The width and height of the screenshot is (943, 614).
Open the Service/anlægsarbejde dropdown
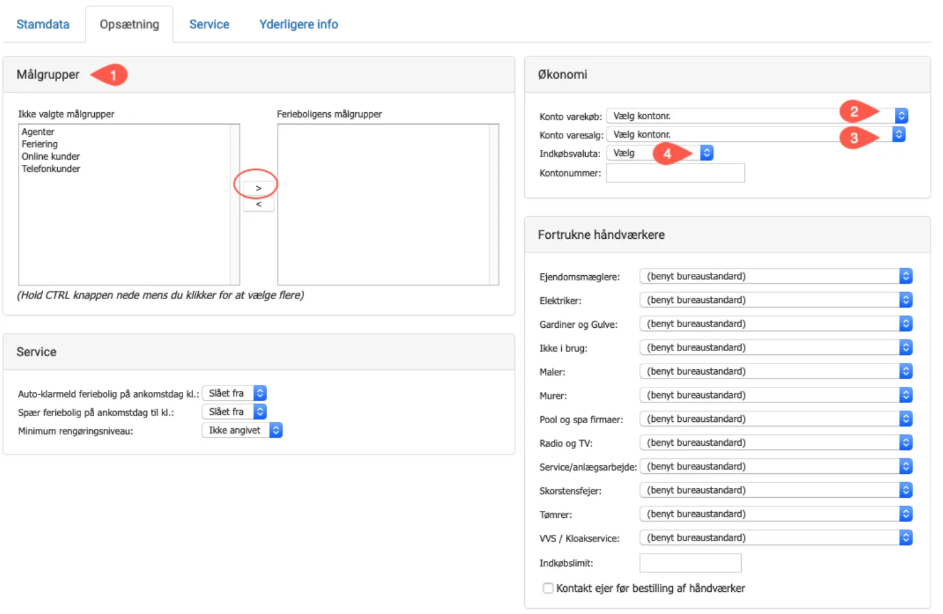[x=776, y=466]
